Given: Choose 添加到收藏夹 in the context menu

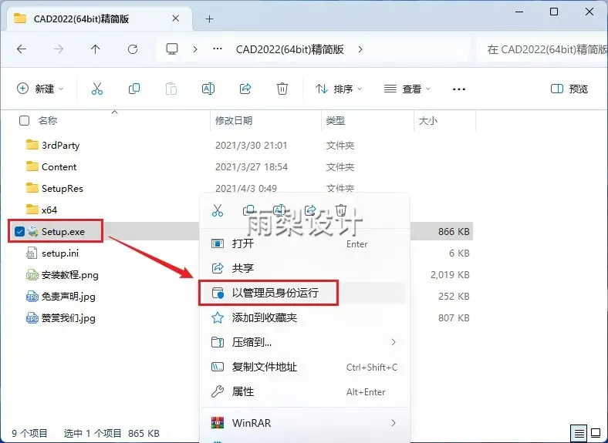Looking at the screenshot, I should (304, 317).
